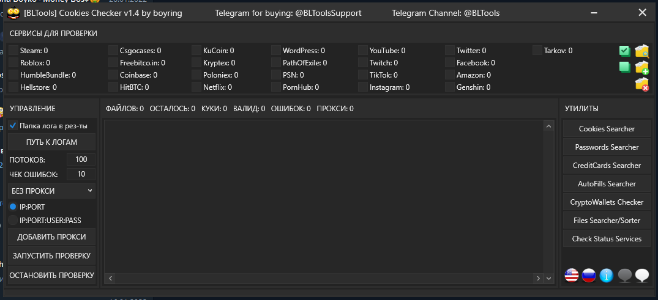Tick the Hellstore checkbox
658x300 pixels.
(x=13, y=87)
